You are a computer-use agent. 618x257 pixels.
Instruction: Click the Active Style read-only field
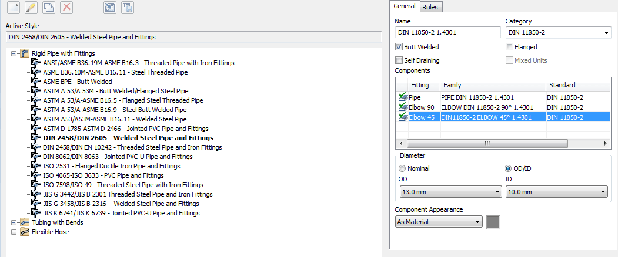pos(194,37)
